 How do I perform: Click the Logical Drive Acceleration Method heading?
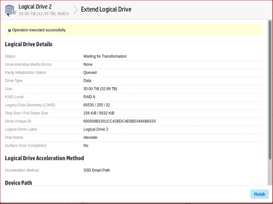pyautogui.click(x=44, y=158)
